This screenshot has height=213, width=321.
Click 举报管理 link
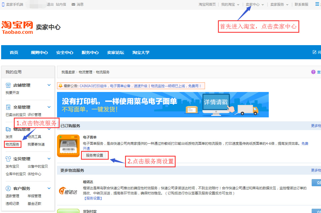point(34,196)
